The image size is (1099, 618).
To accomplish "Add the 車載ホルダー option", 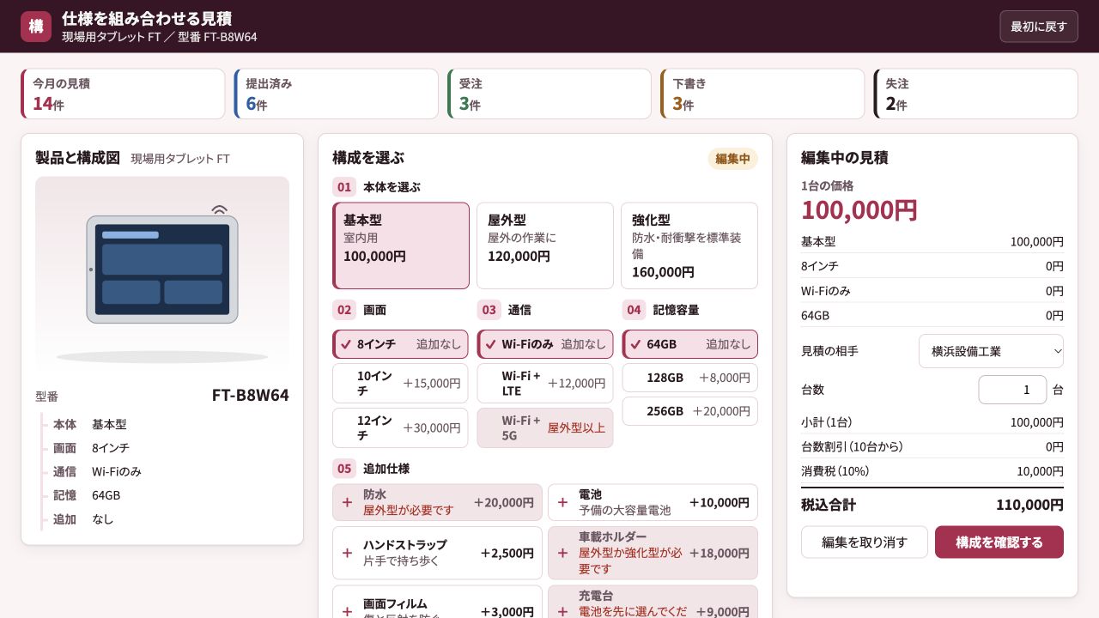I will click(653, 553).
